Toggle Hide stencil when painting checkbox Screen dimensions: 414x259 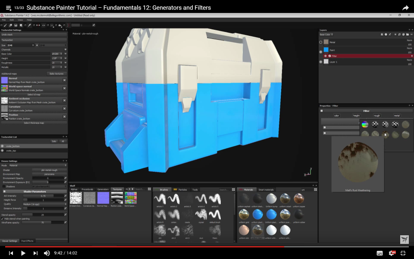[3, 219]
